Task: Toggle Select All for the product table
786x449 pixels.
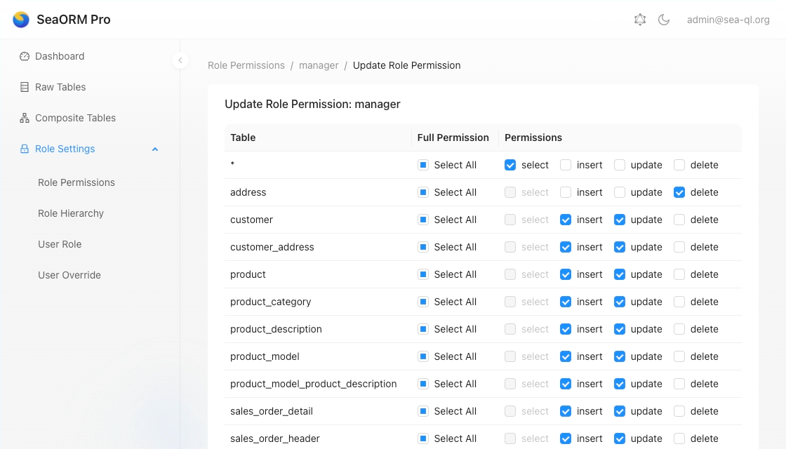Action: (423, 274)
